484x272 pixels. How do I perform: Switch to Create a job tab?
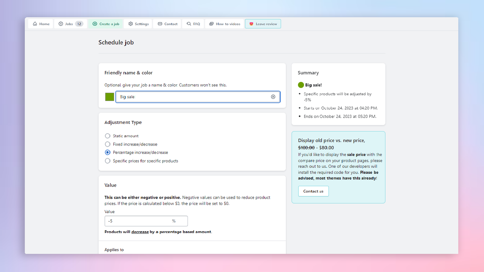(x=105, y=24)
